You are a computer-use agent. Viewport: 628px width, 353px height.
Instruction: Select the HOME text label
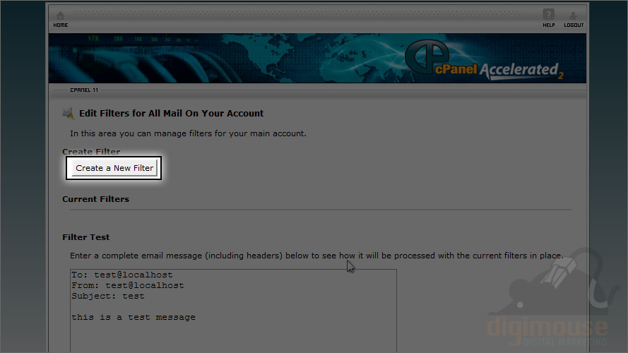61,25
